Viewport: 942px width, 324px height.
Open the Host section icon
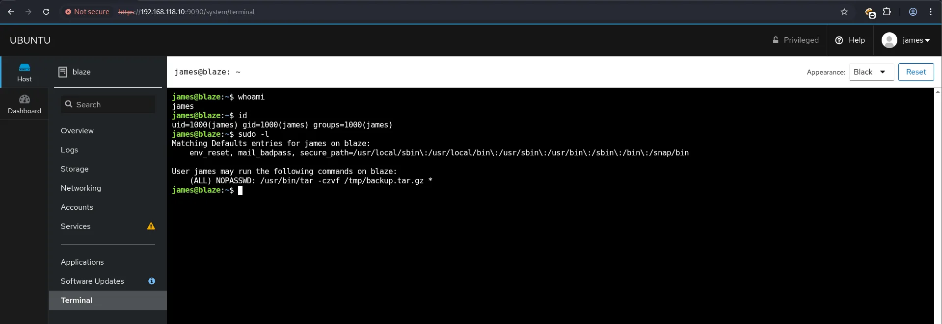25,68
